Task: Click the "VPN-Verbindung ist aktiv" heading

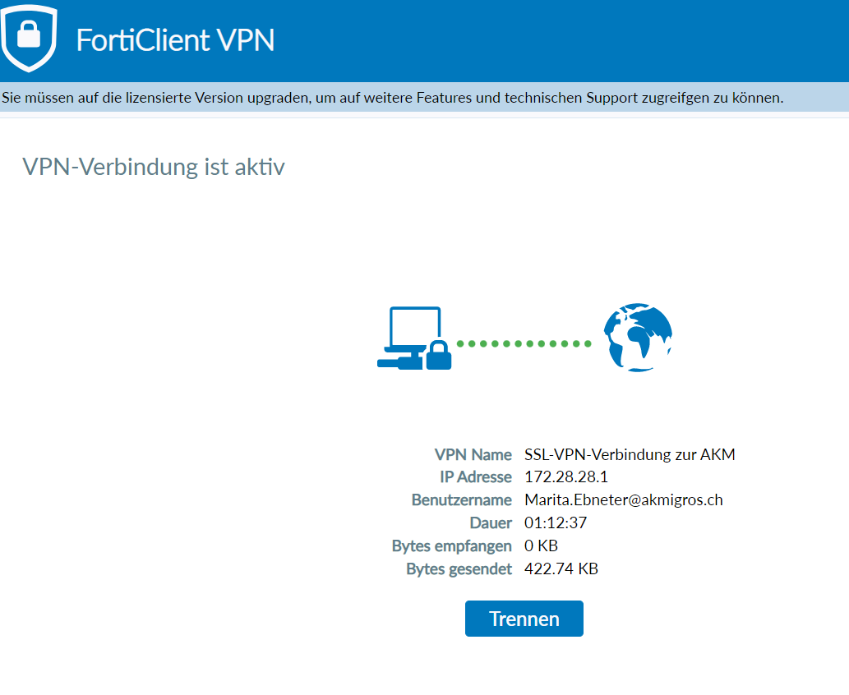Action: click(154, 167)
